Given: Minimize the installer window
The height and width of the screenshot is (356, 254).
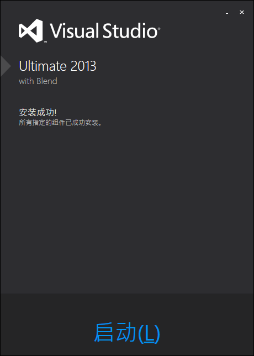Looking at the screenshot, I should coord(227,14).
